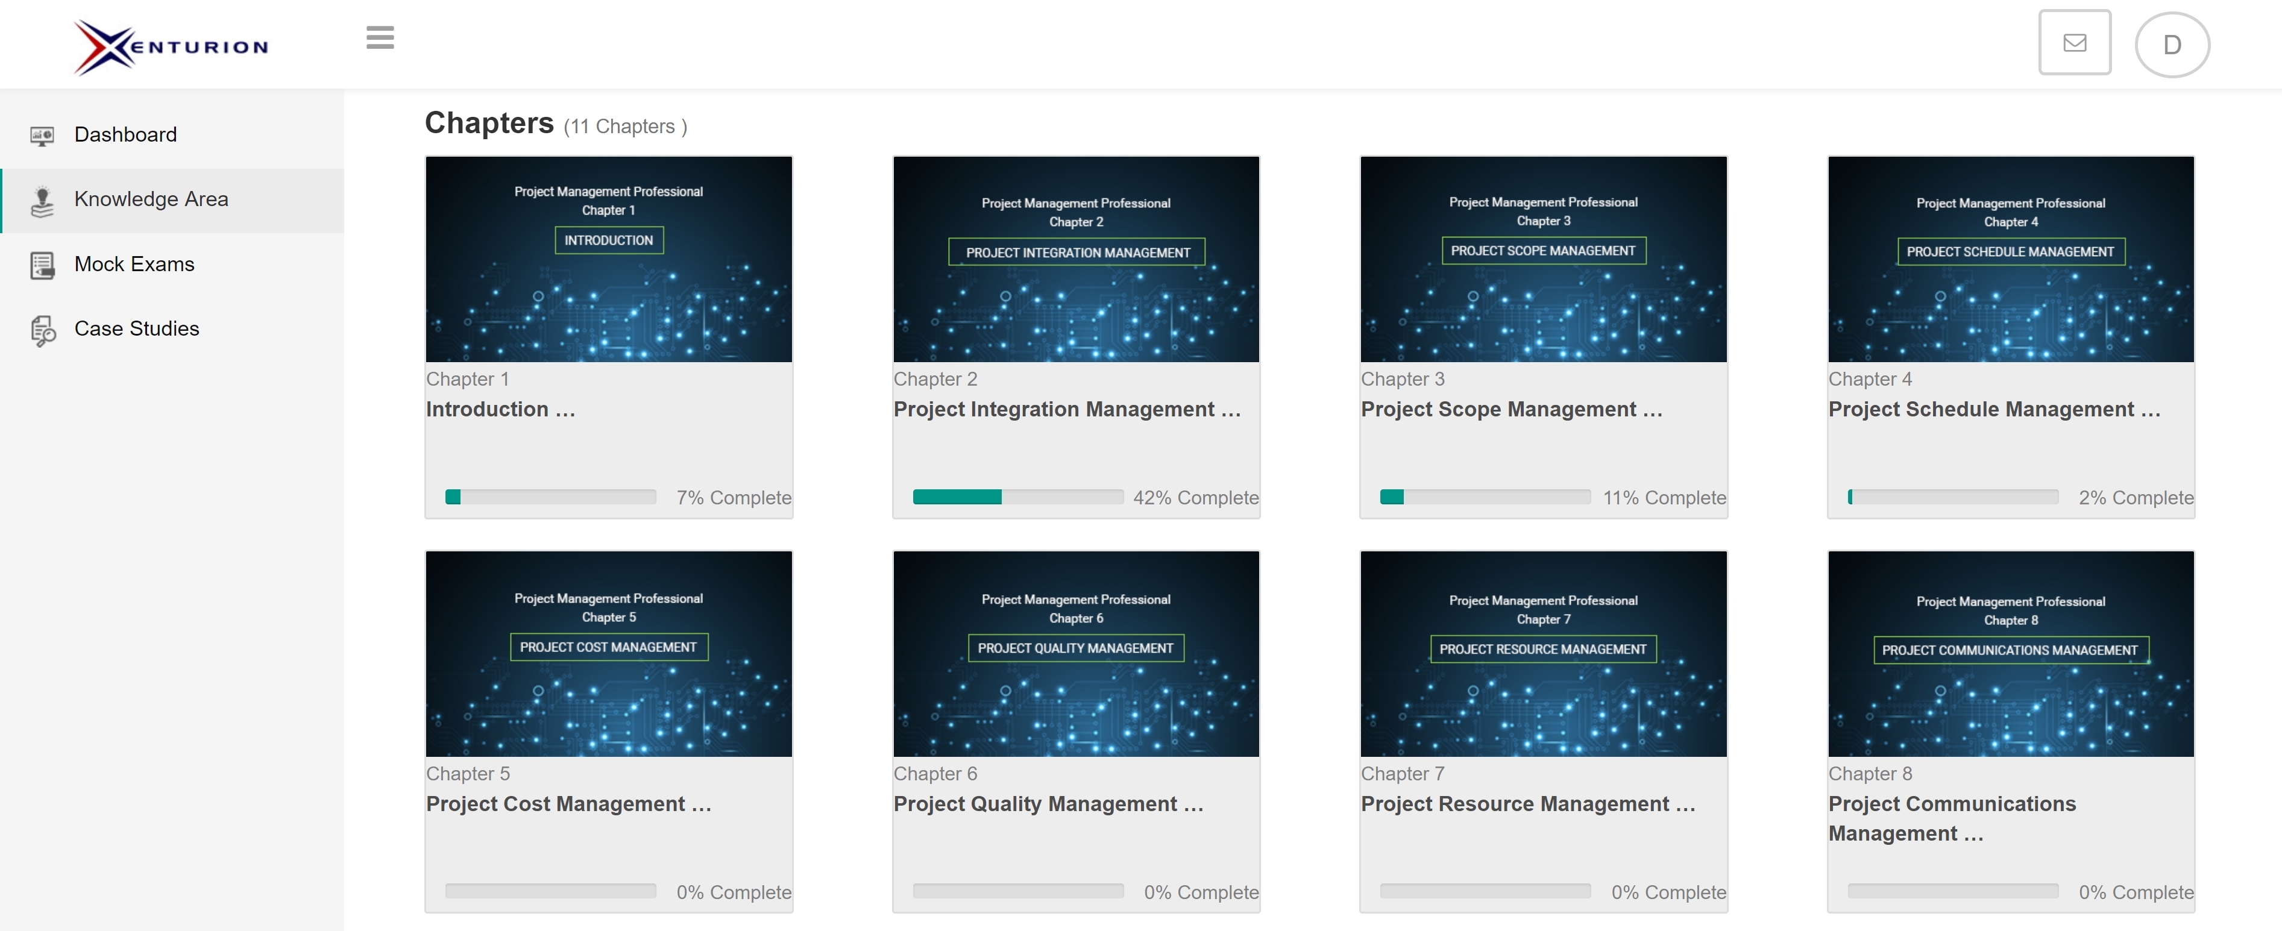This screenshot has height=931, width=2282.
Task: Open Project Integration Management chapter title
Action: point(1066,409)
